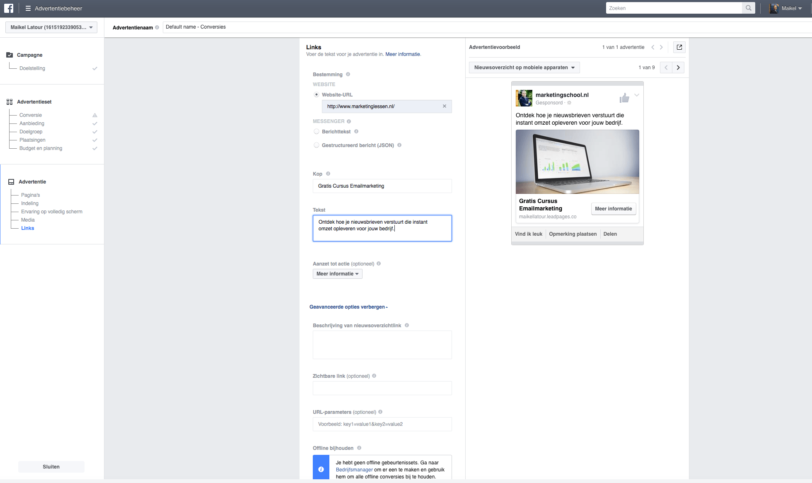Open the hamburger menu next to Advertentiebeheer
Screen dimensions: 812x483
pyautogui.click(x=28, y=8)
